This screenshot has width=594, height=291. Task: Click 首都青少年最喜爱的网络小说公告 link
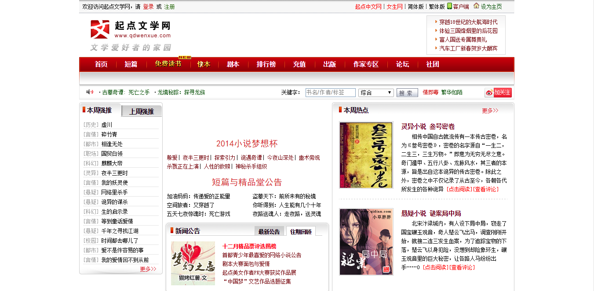click(262, 255)
